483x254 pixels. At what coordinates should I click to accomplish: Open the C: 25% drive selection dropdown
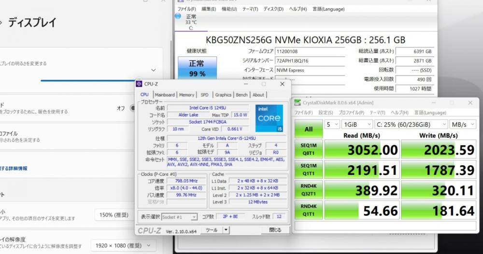coord(411,125)
